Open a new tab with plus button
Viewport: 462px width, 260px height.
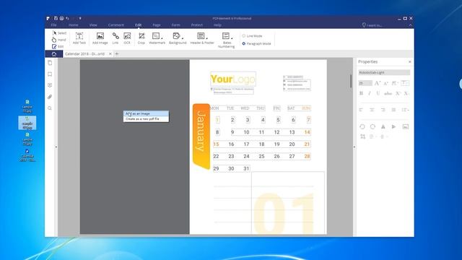(117, 54)
